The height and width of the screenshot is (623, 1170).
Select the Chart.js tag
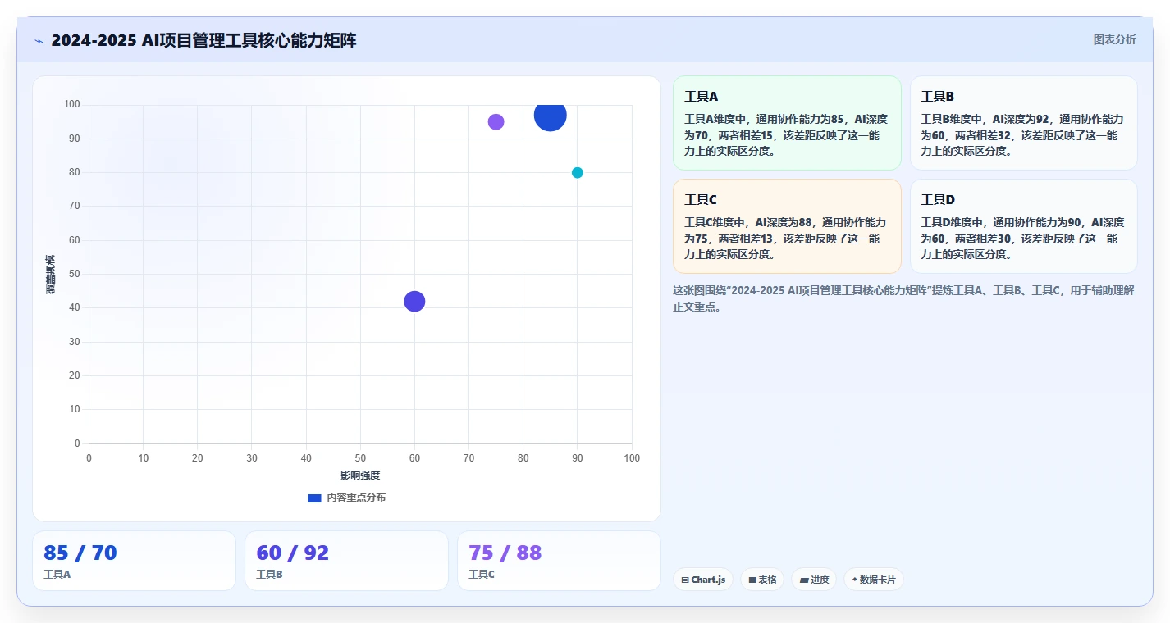click(x=703, y=580)
